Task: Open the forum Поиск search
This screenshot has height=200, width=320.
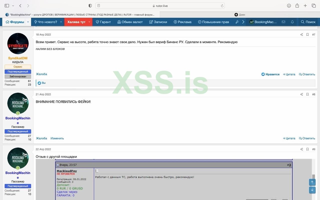Action: tap(308, 22)
